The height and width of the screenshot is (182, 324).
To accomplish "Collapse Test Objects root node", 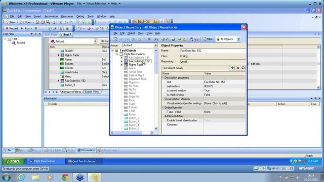I will pos(112,51).
